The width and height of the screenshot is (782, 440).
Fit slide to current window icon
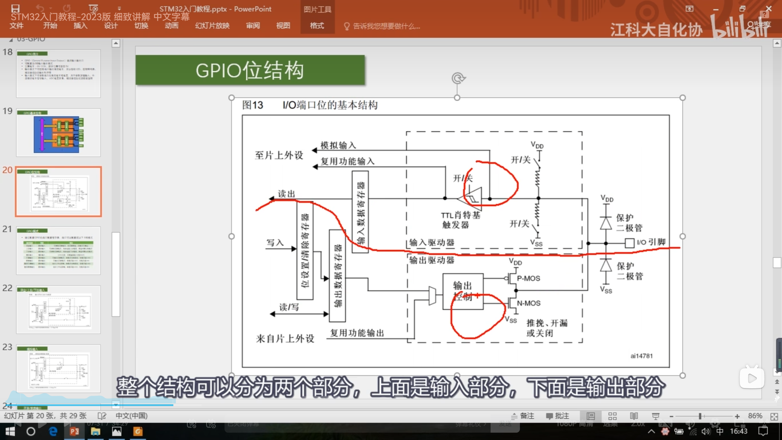coord(774,416)
